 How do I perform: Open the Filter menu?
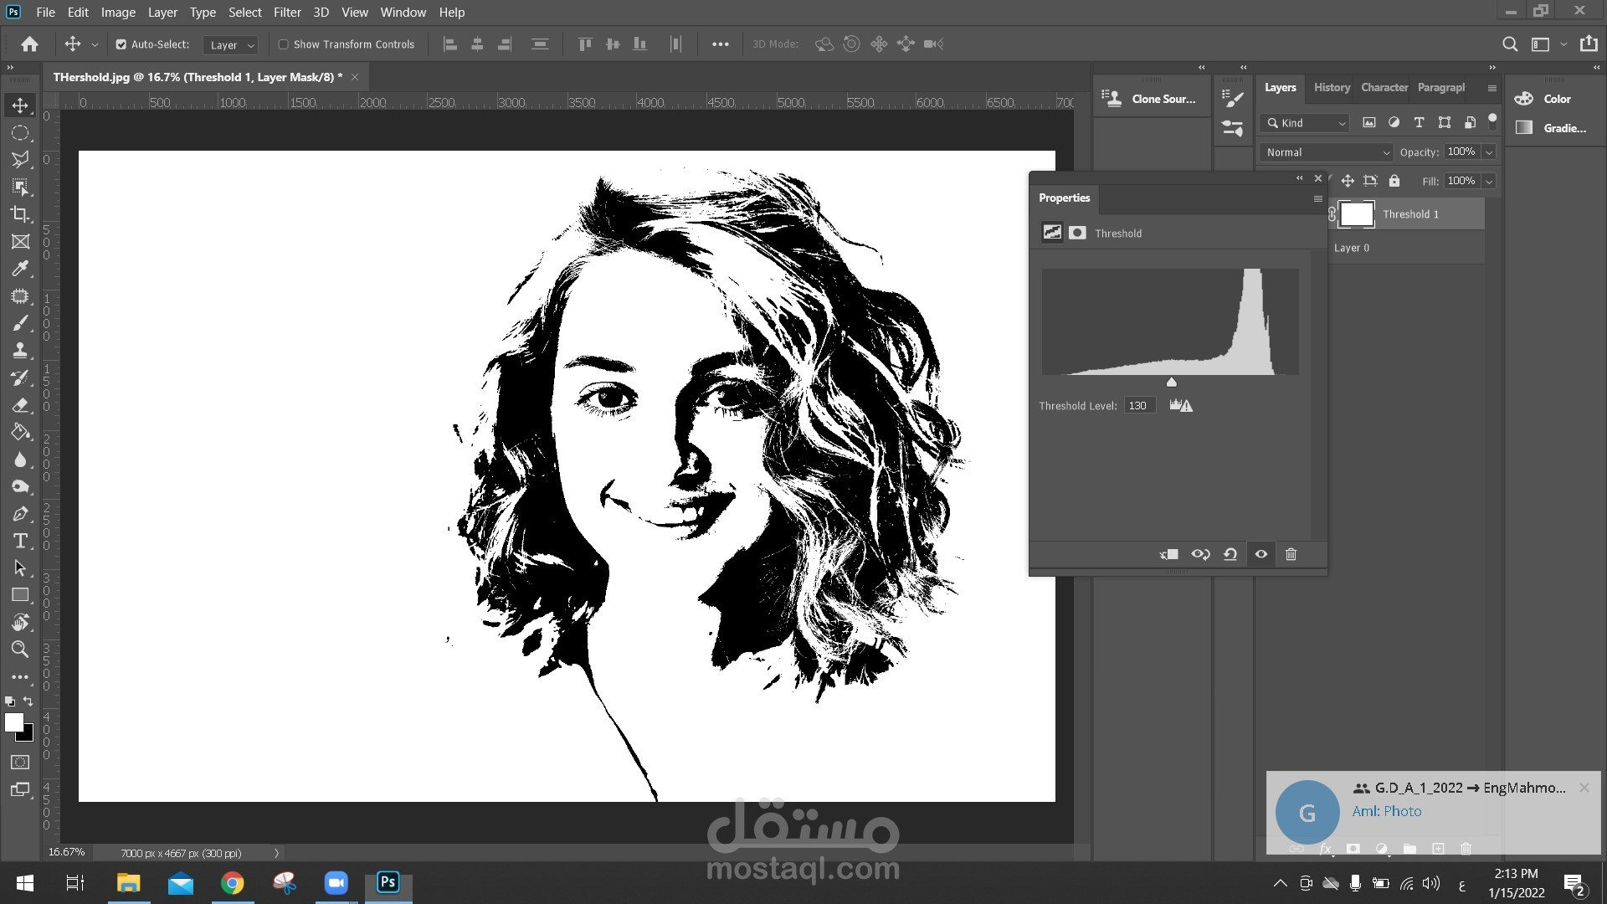pos(286,13)
